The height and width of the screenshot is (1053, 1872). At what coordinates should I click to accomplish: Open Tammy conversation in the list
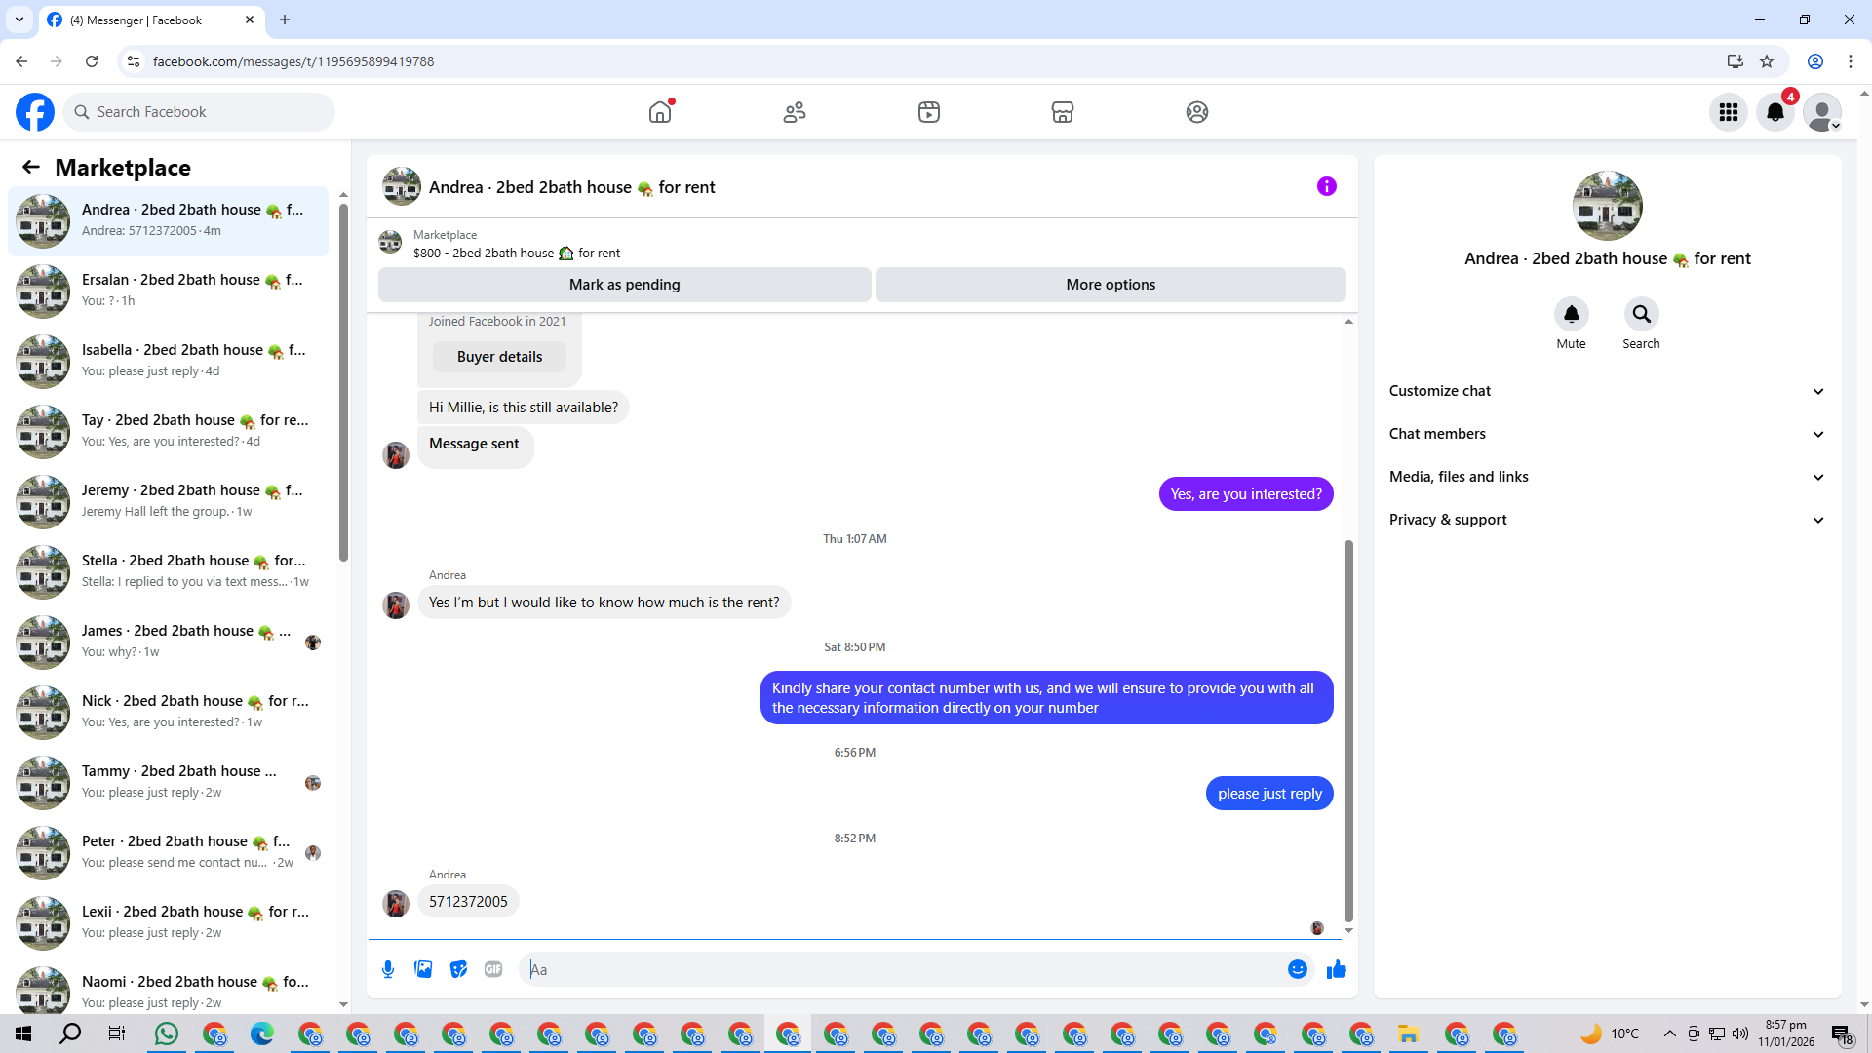(x=168, y=782)
